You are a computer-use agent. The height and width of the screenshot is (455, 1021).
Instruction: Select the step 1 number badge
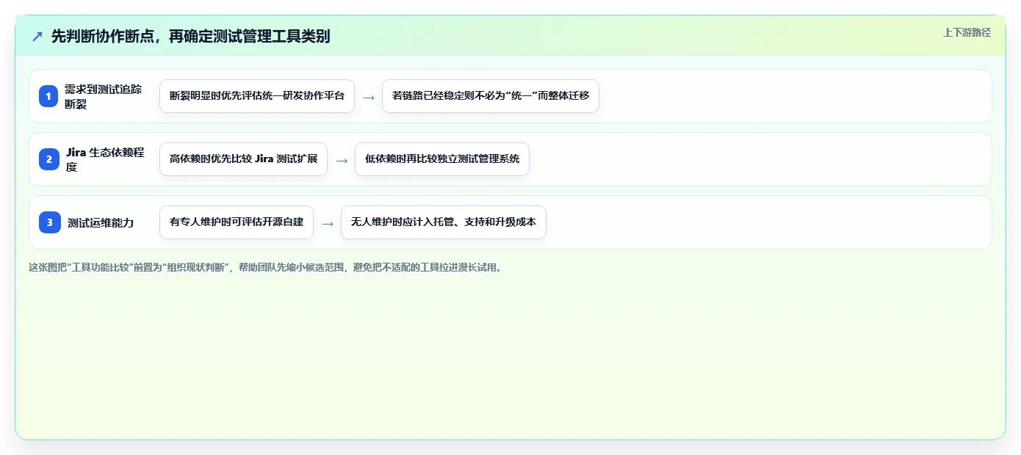click(48, 96)
